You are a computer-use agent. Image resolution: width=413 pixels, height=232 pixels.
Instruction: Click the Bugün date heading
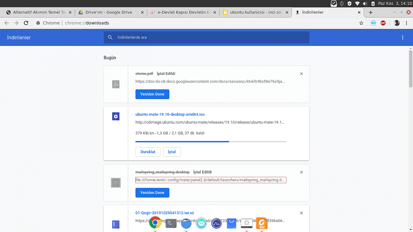(110, 58)
